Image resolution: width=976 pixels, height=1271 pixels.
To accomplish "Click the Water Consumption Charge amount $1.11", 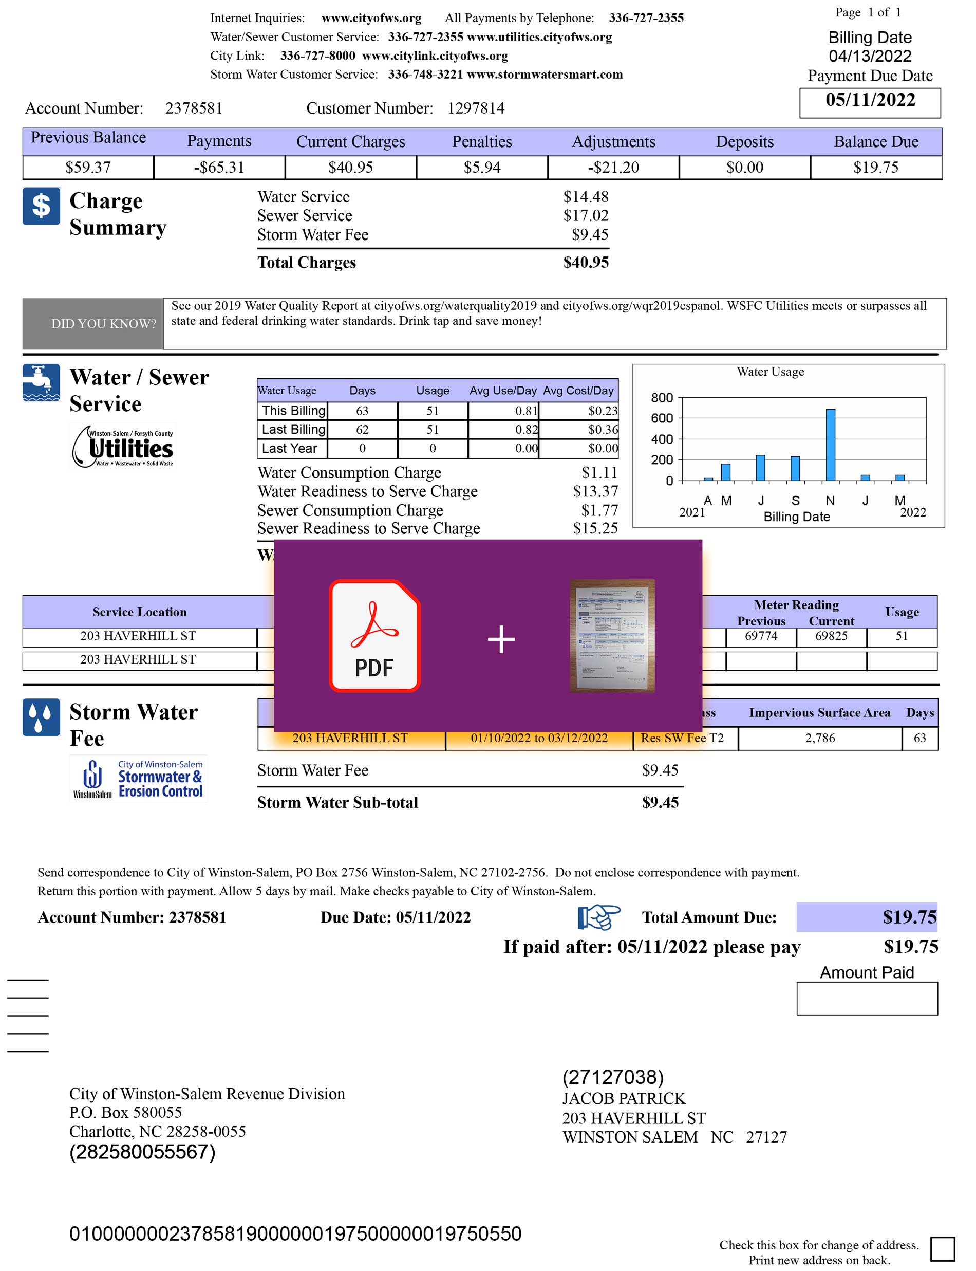I will click(599, 472).
